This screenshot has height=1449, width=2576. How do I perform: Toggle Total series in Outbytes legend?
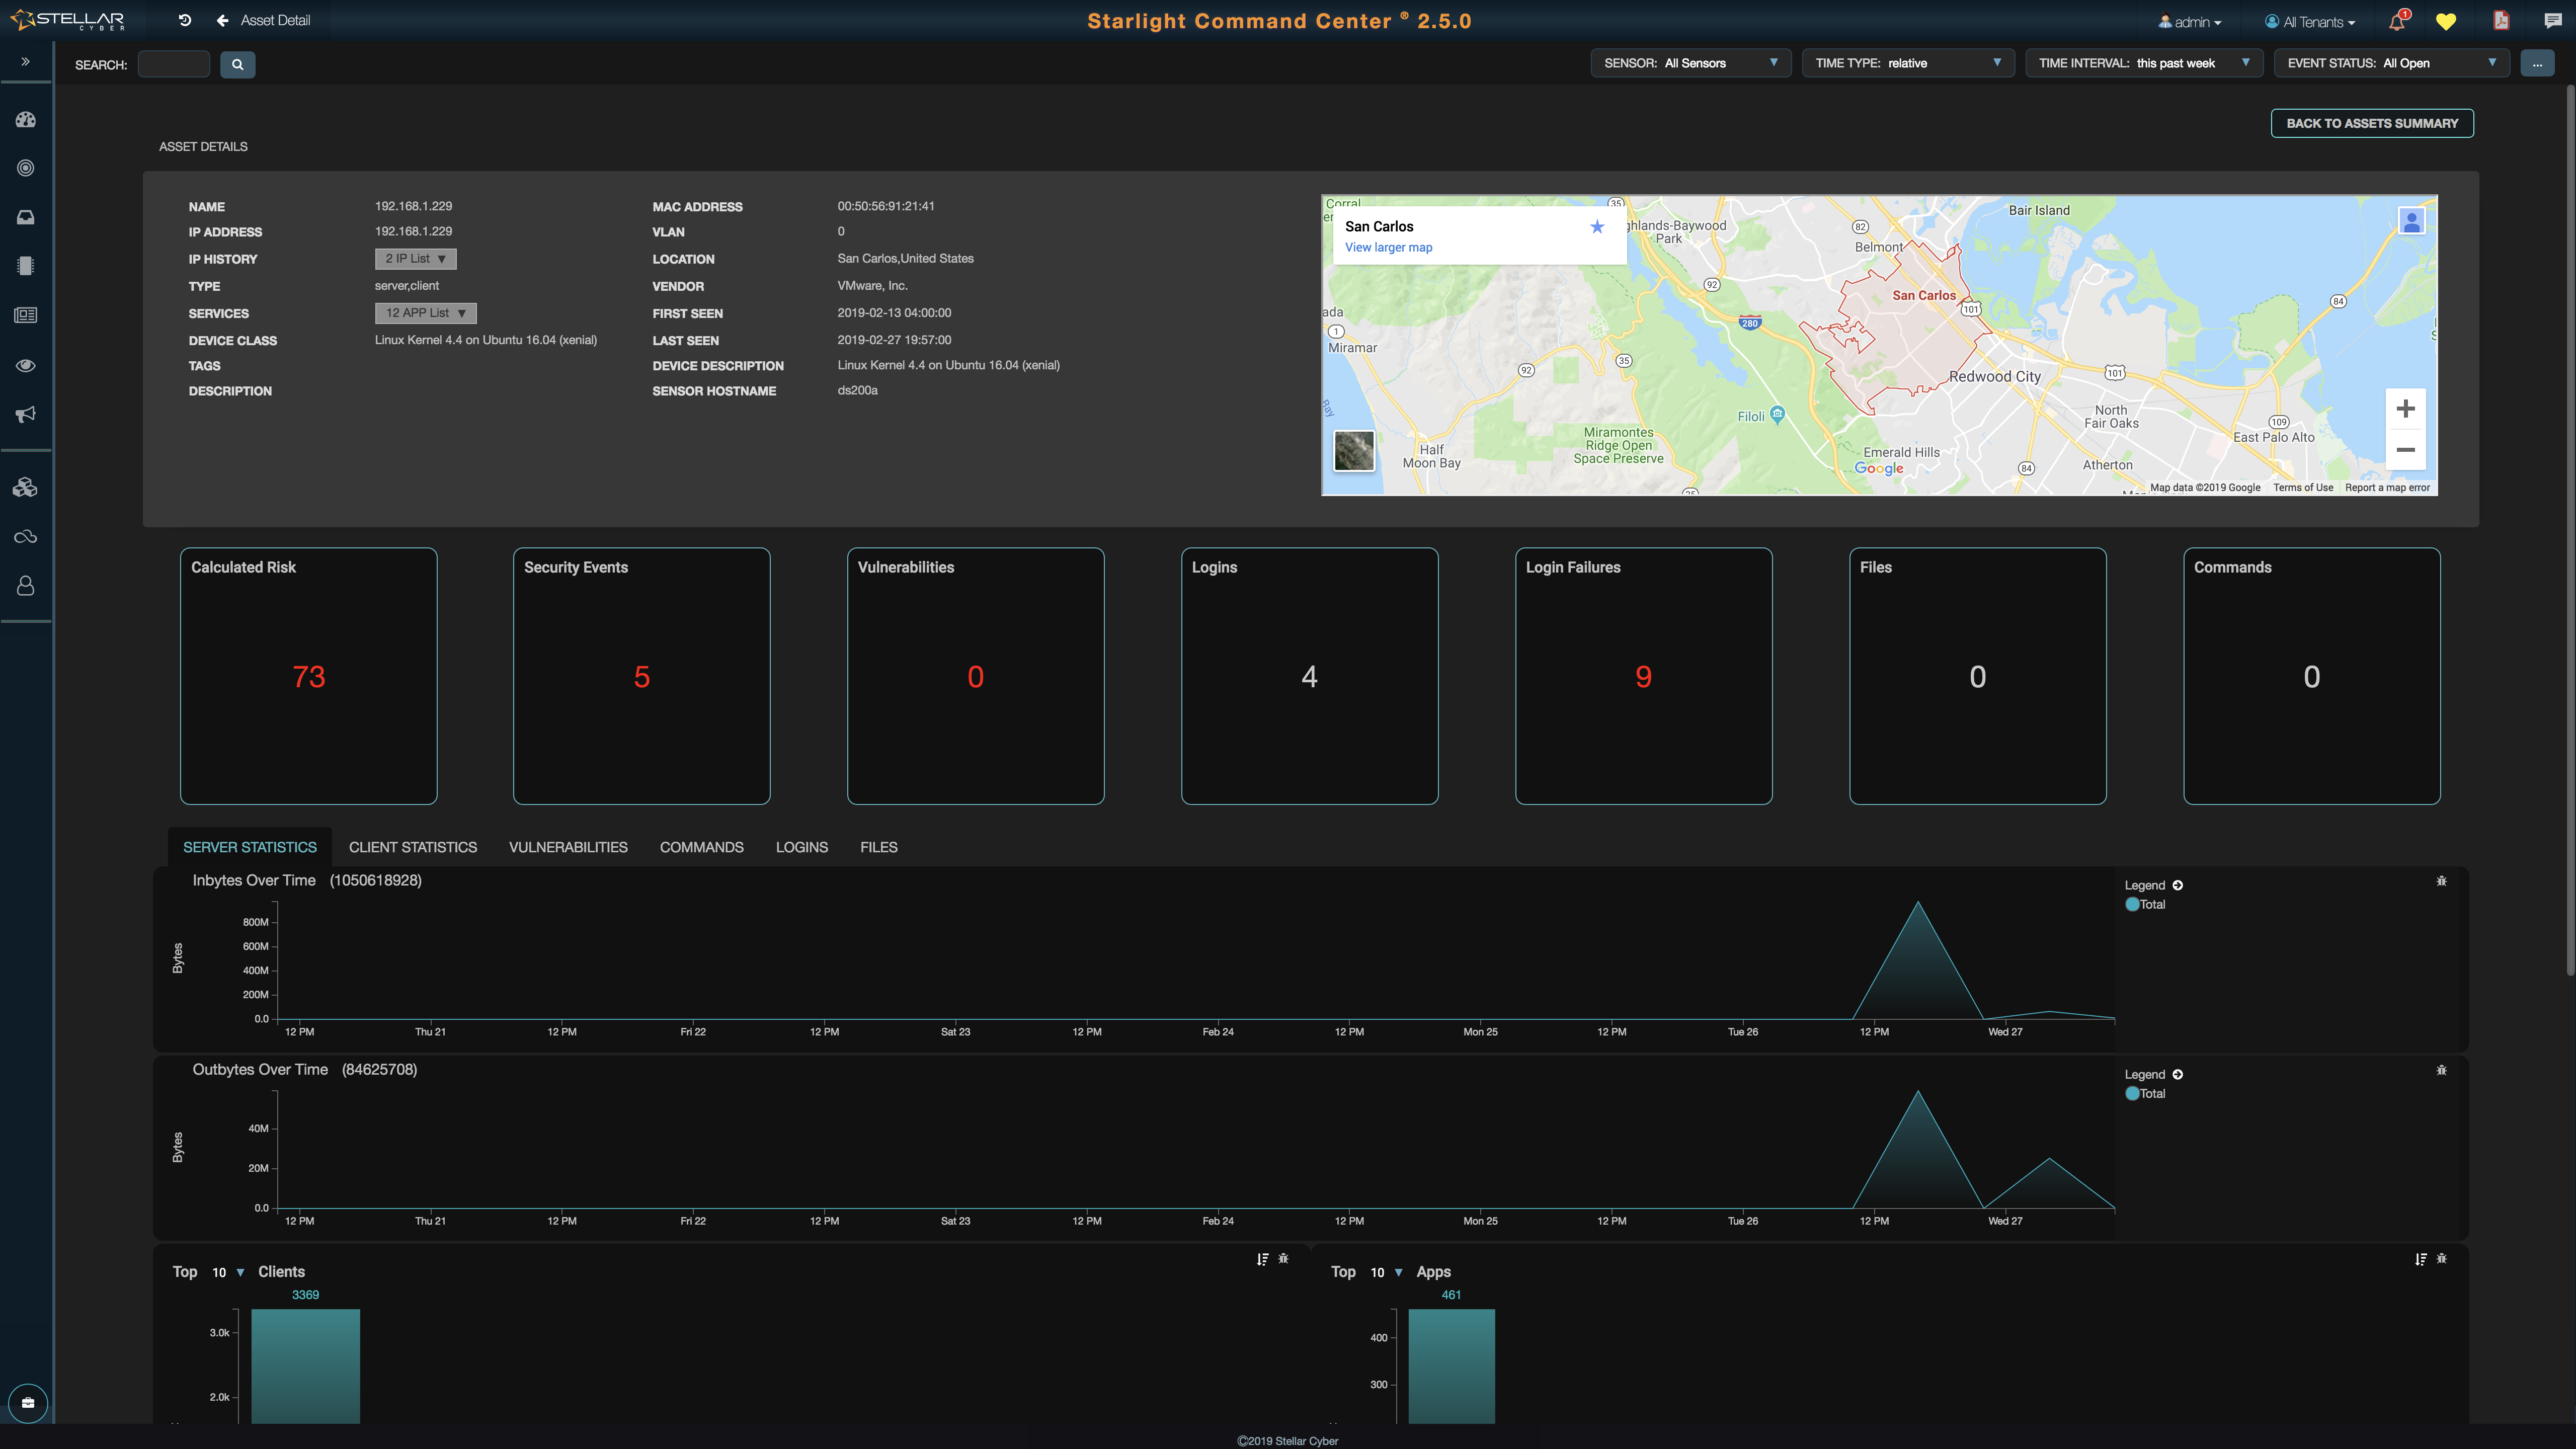pyautogui.click(x=2145, y=1093)
